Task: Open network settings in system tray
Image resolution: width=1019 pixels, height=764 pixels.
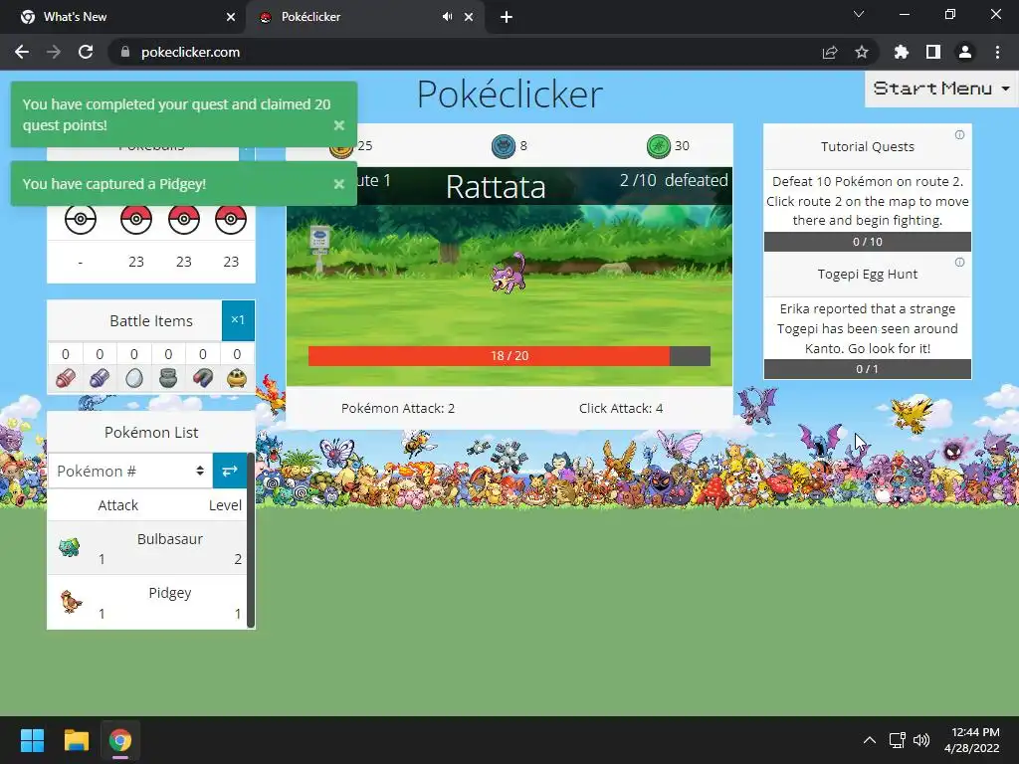Action: (897, 740)
